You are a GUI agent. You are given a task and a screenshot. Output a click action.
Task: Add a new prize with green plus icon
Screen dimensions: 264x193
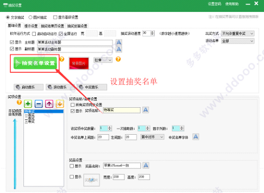28,104
